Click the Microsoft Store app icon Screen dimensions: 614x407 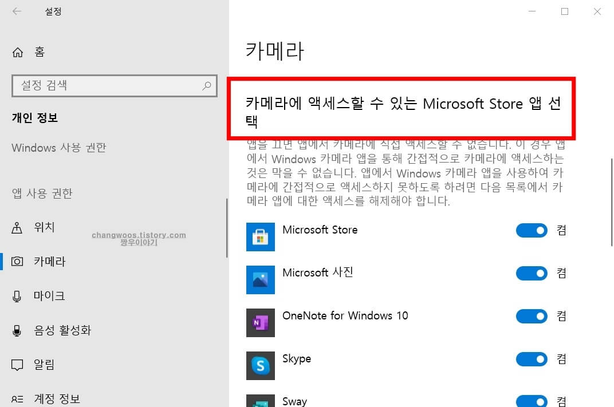261,236
